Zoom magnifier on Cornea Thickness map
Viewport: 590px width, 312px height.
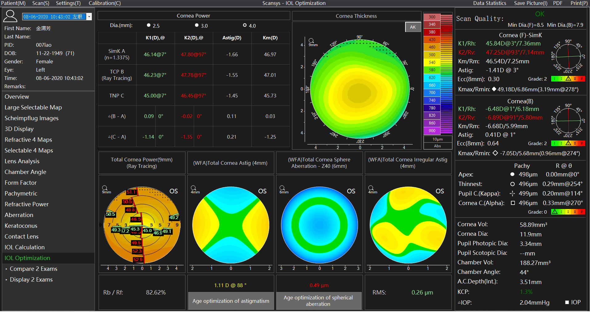[x=311, y=41]
